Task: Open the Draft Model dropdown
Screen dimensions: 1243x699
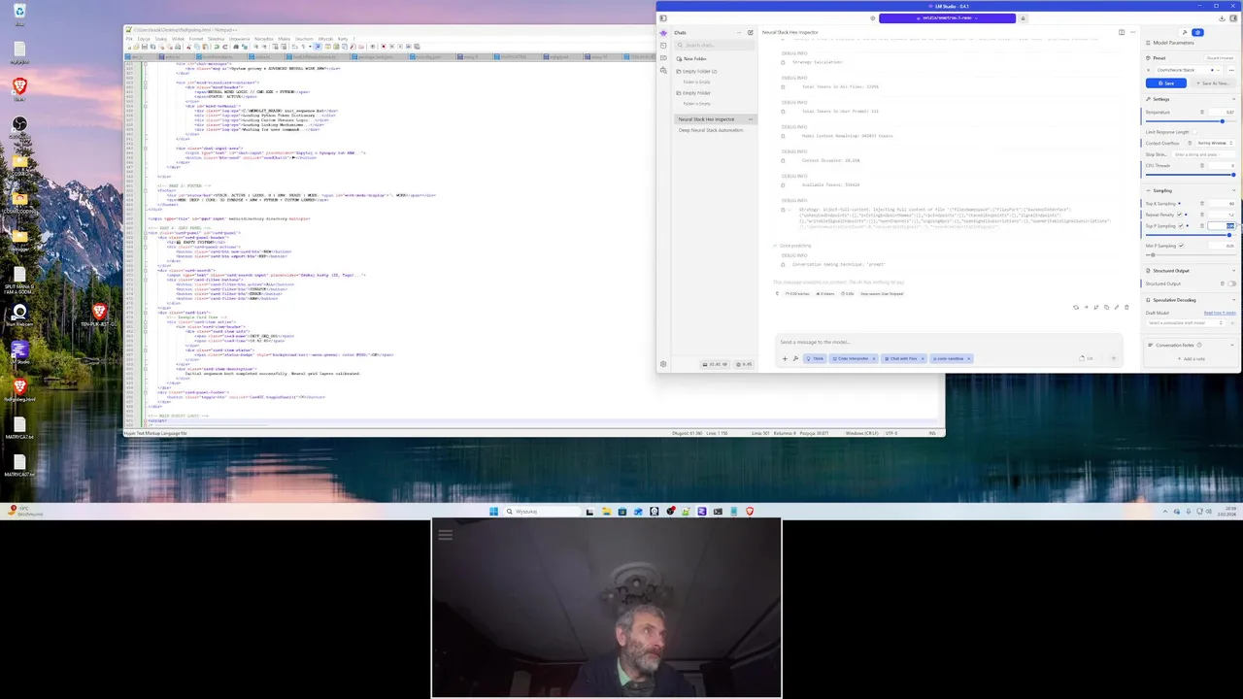Action: pos(1184,323)
